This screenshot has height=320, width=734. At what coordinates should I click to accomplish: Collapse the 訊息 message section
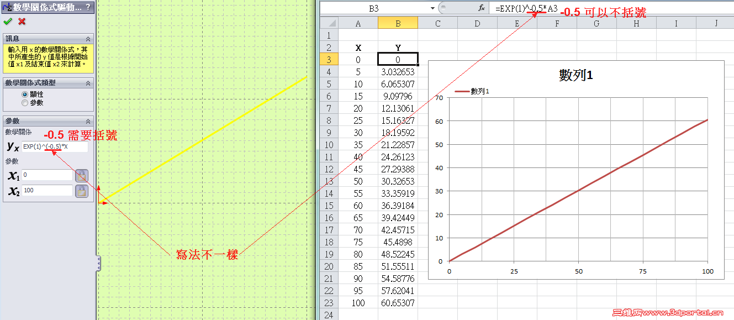click(x=88, y=39)
